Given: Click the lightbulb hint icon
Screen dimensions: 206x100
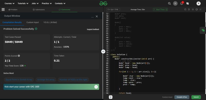Looking at the screenshot, I should pos(111,97).
